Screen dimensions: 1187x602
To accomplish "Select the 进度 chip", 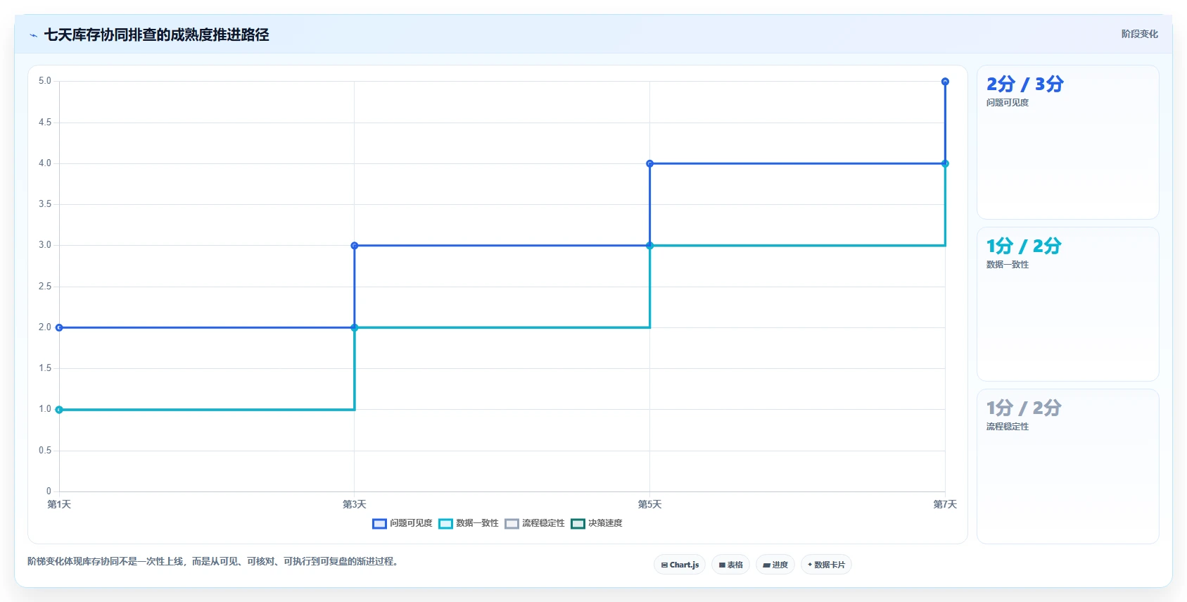I will coord(775,565).
